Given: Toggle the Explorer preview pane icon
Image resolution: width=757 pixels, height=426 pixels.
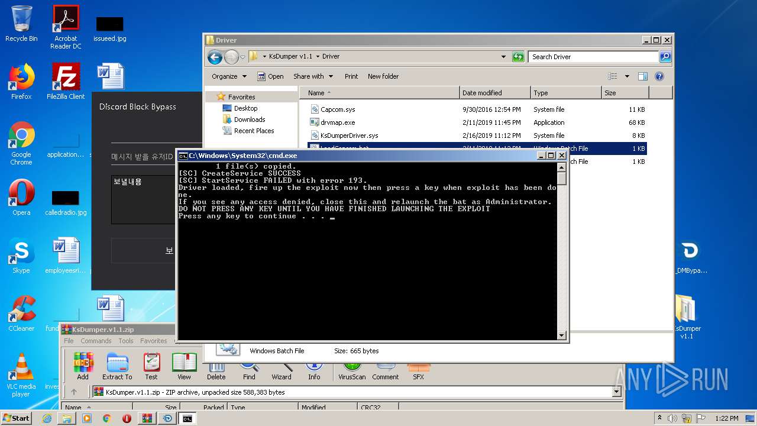Looking at the screenshot, I should [x=643, y=76].
